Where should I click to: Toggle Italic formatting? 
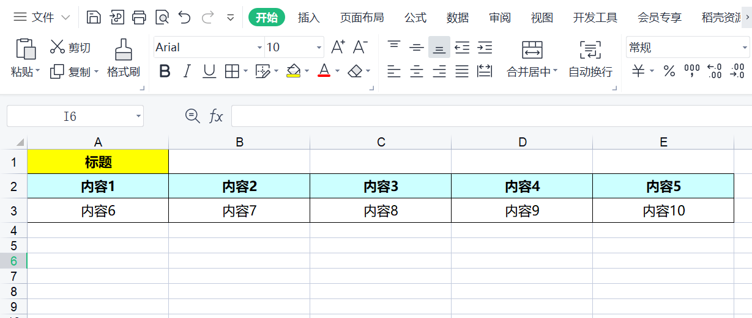pyautogui.click(x=187, y=72)
